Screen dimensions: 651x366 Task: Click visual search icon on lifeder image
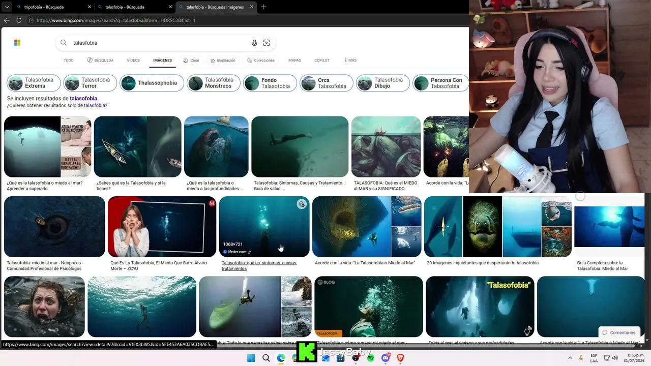click(302, 204)
